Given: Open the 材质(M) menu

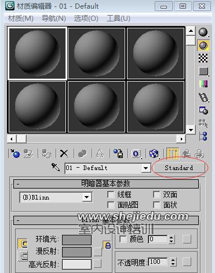Looking at the screenshot, I should coord(21,19).
